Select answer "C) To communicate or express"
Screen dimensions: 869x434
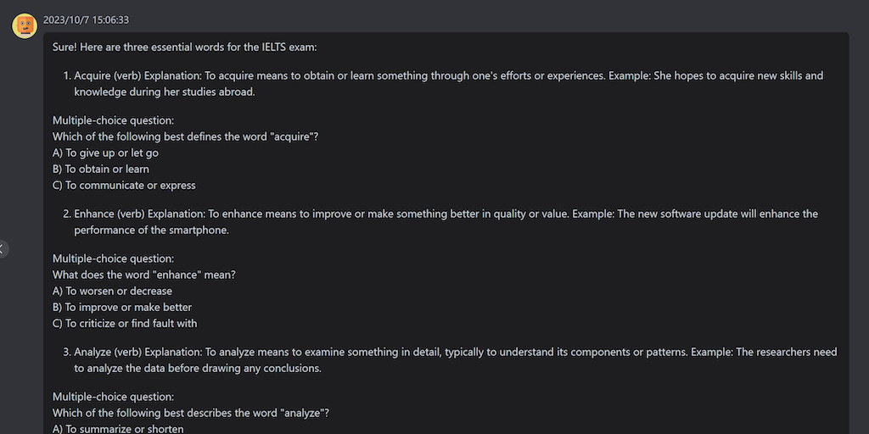click(x=124, y=185)
